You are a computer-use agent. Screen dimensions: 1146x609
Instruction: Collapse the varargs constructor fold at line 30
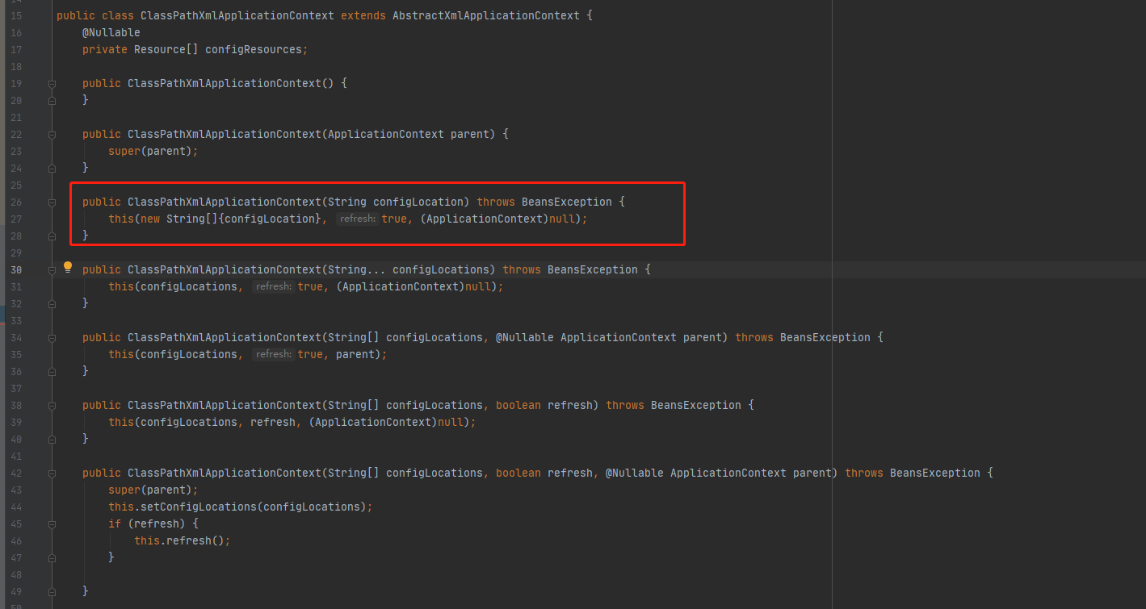tap(52, 269)
